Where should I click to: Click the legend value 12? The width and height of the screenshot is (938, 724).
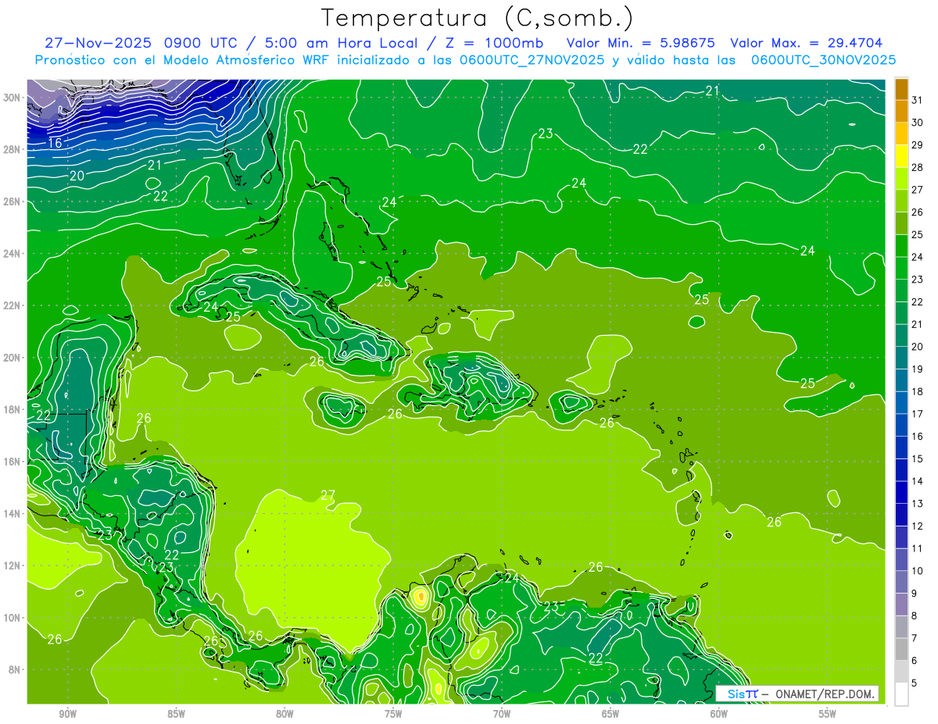pos(918,526)
